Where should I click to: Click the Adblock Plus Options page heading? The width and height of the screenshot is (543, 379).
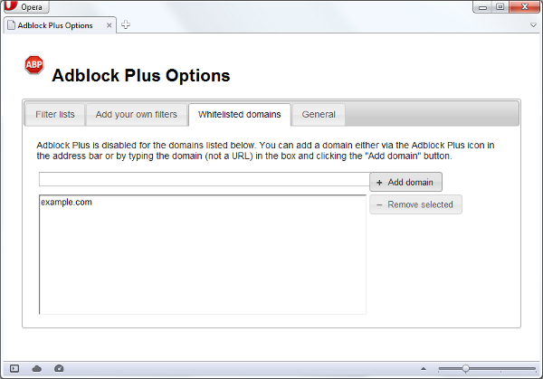pos(141,76)
